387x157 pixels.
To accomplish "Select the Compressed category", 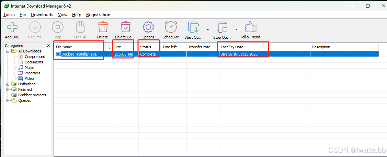I will tap(35, 57).
